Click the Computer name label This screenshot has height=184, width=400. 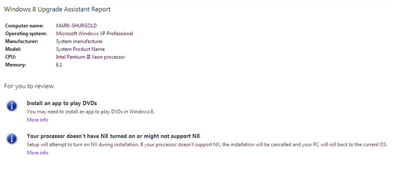[x=24, y=26]
